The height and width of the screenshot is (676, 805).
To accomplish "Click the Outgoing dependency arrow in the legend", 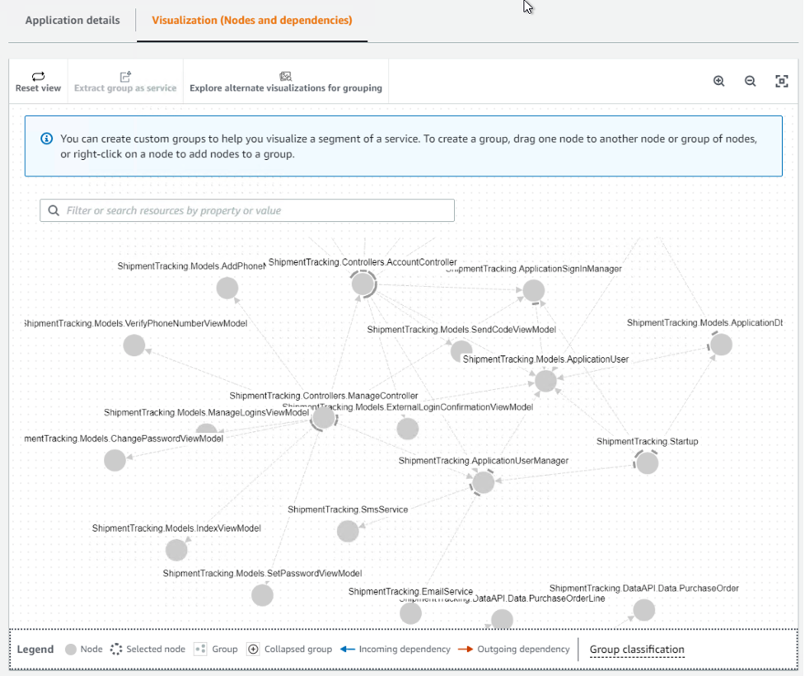I will (x=465, y=649).
